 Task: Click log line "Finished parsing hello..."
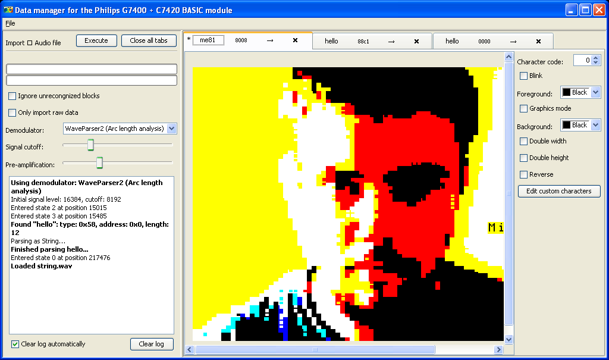50,249
